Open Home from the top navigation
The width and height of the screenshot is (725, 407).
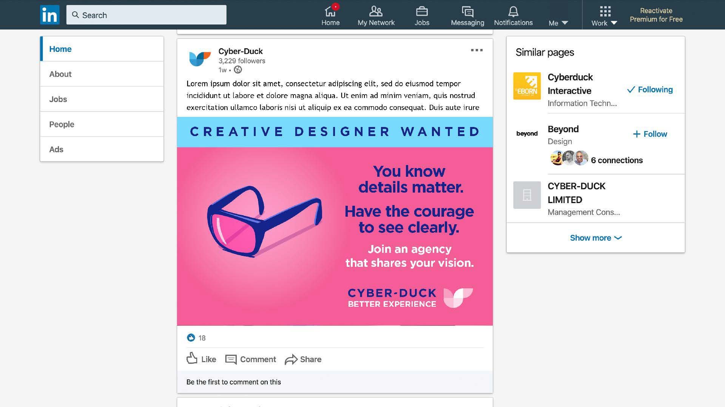[x=330, y=15]
